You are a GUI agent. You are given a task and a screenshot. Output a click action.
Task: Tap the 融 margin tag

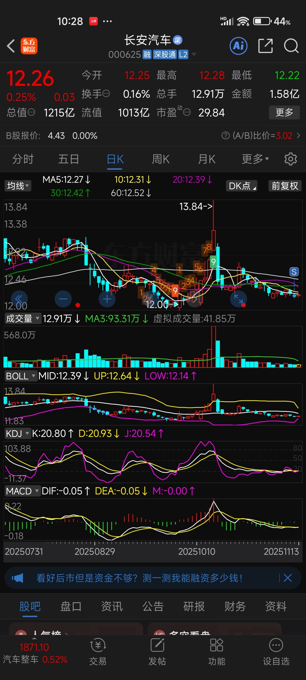coord(147,54)
